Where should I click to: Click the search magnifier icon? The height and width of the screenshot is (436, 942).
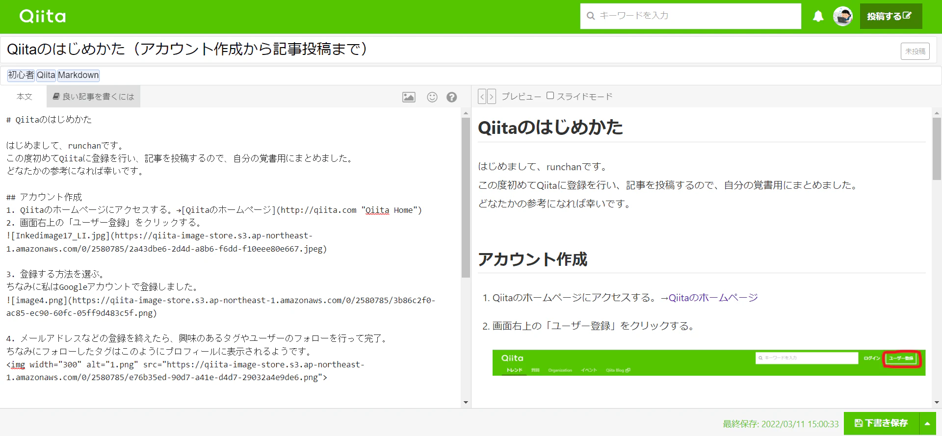(x=591, y=16)
